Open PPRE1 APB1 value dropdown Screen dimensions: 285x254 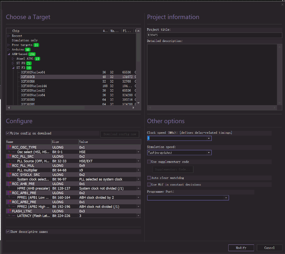(138, 198)
